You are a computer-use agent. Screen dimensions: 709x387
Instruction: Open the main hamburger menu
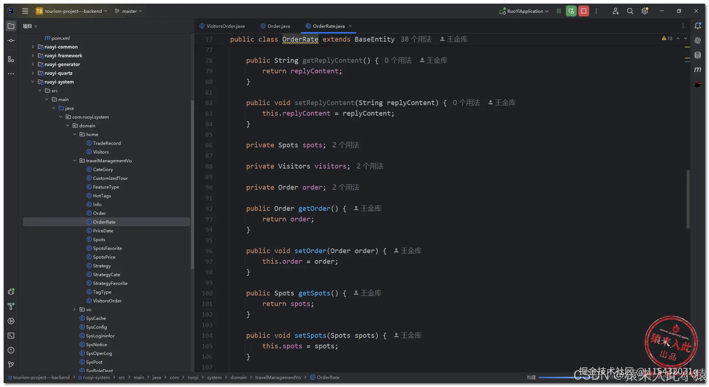(x=25, y=11)
